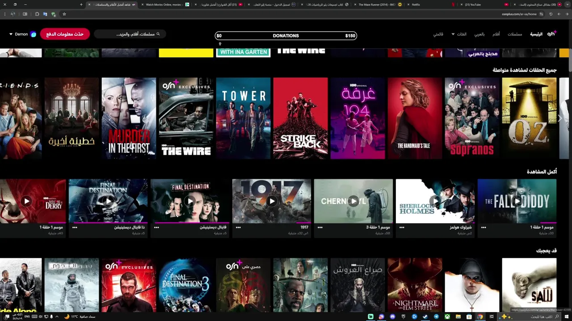Screen dimensions: 572x321
Task: Click جميع الحلقات لمشاهدة متواصلة row heading
Action: 525,70
